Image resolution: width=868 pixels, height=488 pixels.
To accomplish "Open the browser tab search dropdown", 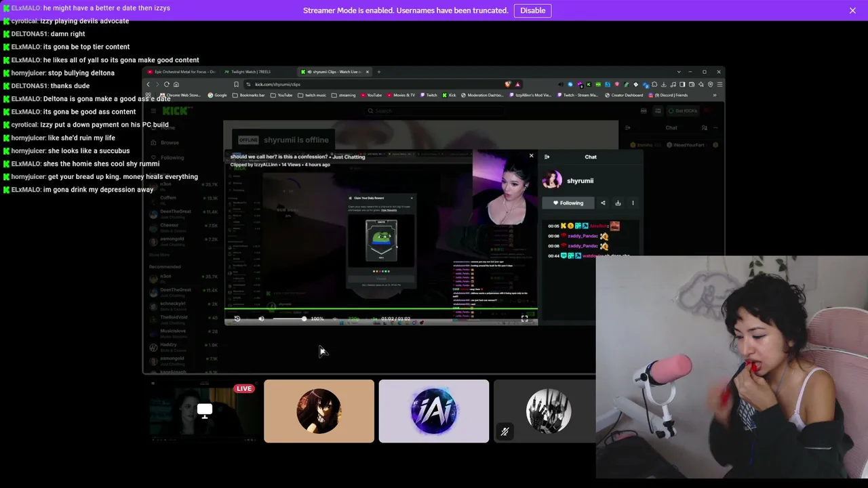I will pyautogui.click(x=679, y=72).
